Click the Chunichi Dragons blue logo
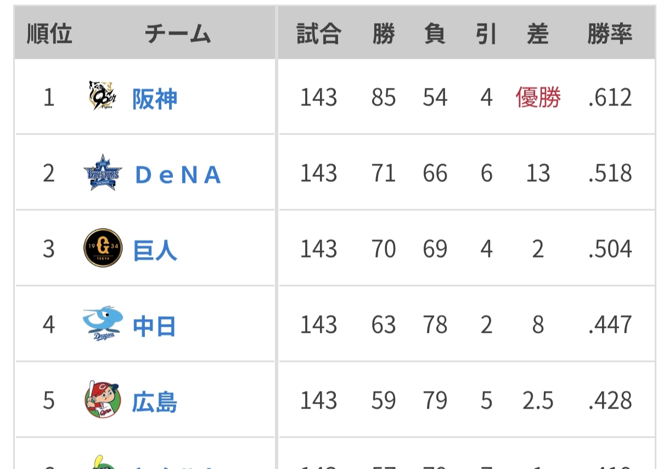 103,324
